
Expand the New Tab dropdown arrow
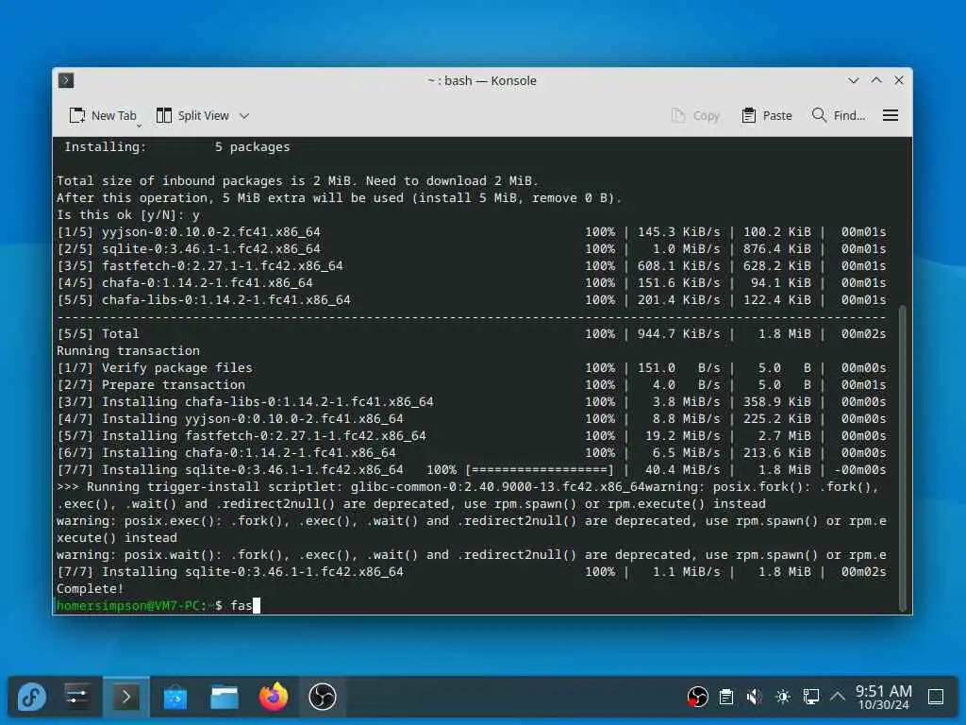(140, 126)
